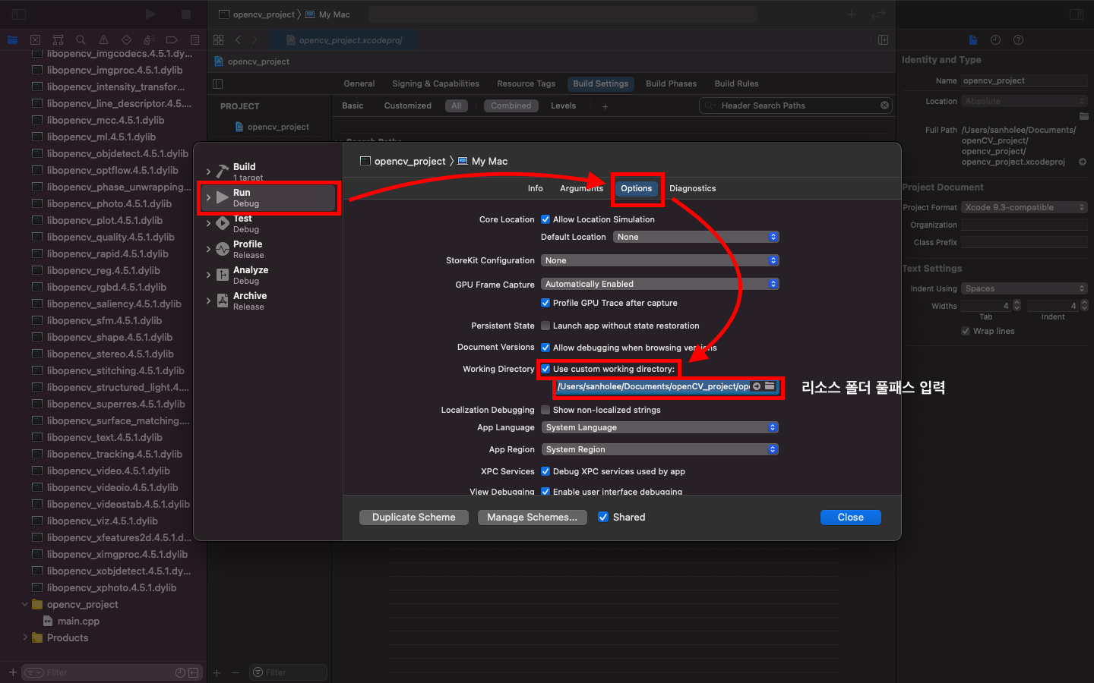Open StoreKit Configuration dropdown
The height and width of the screenshot is (683, 1094).
[660, 260]
